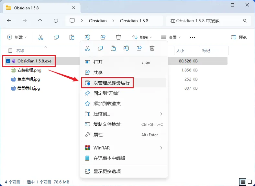Screen dimensions: 255x186
Task: Choose 复制文件地址
Action: [x=124, y=124]
